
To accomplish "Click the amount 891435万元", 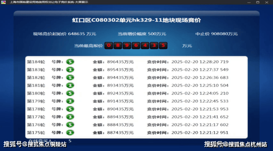I will click(x=120, y=101).
